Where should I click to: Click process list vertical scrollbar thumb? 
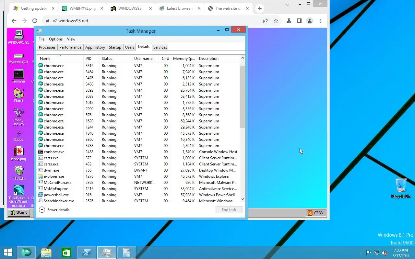243,97
